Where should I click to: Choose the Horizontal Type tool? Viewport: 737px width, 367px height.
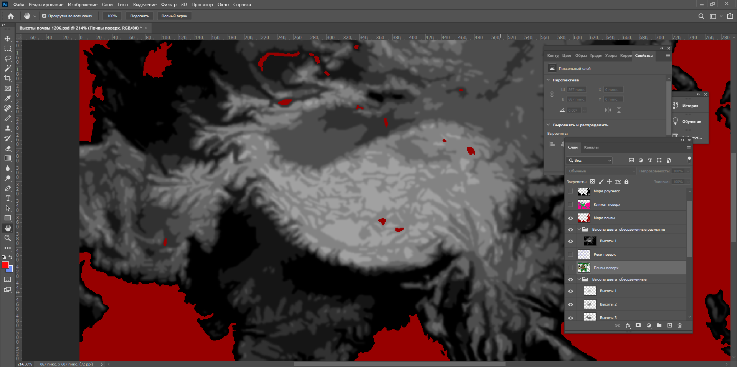tap(8, 198)
